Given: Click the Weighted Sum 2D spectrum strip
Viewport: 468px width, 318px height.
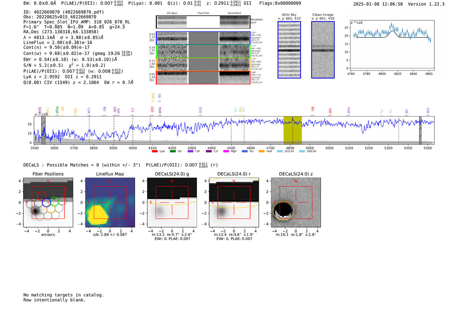Looking at the screenshot, I should click(x=203, y=22).
